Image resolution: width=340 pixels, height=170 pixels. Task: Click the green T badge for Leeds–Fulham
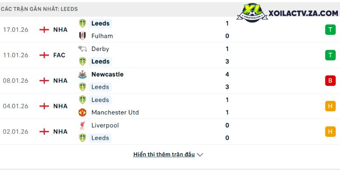(330, 30)
